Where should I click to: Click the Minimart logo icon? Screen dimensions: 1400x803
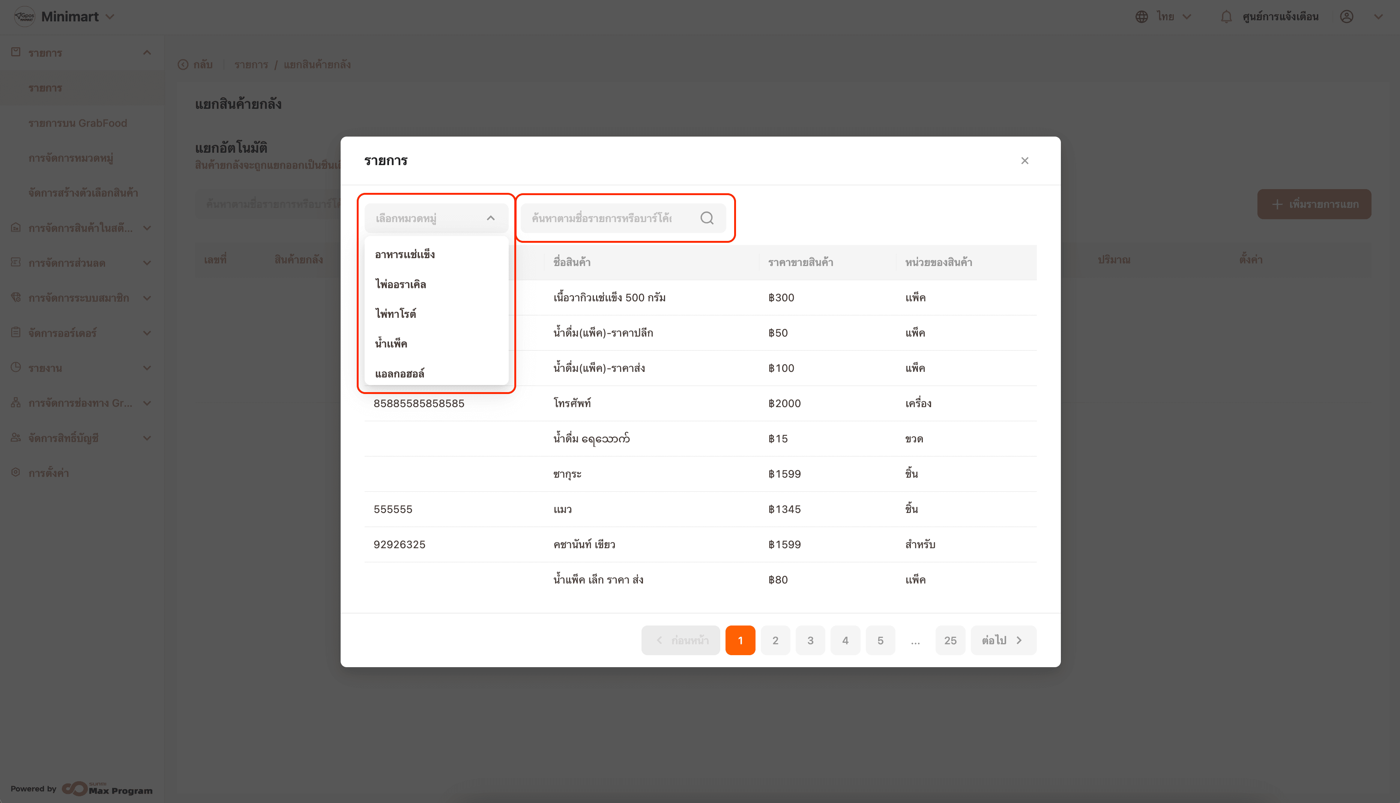pos(24,17)
